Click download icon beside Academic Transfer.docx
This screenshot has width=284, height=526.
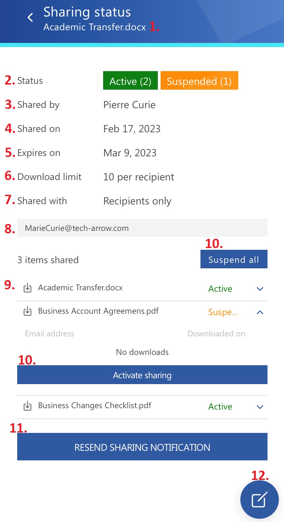pos(28,288)
